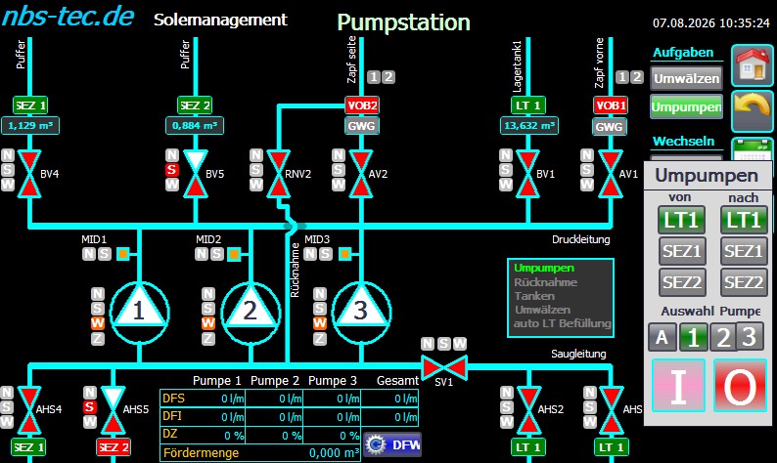The height and width of the screenshot is (463, 777).
Task: Click the orange W status beside pump 2
Action: pyautogui.click(x=208, y=323)
